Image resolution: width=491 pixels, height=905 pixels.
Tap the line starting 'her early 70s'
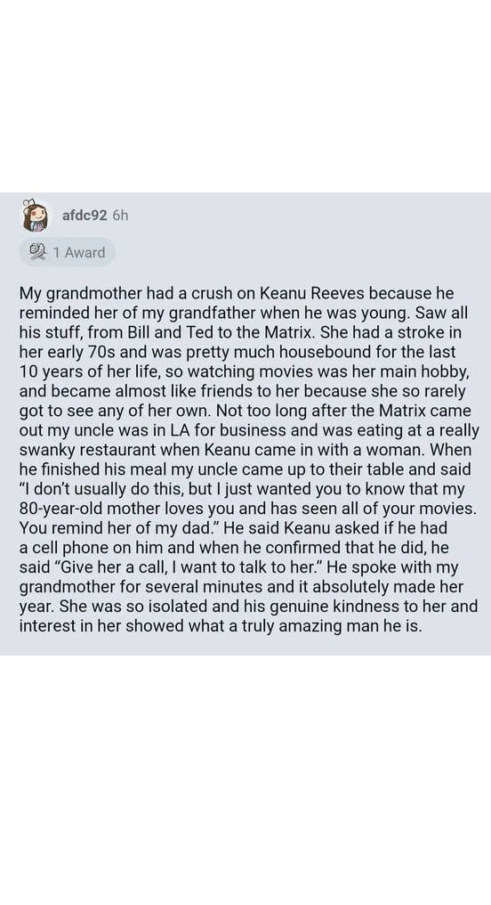[237, 352]
